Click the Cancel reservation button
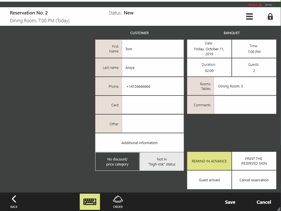 [x=254, y=180]
